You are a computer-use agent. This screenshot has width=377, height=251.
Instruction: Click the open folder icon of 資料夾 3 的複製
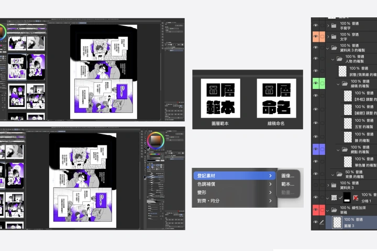point(334,48)
